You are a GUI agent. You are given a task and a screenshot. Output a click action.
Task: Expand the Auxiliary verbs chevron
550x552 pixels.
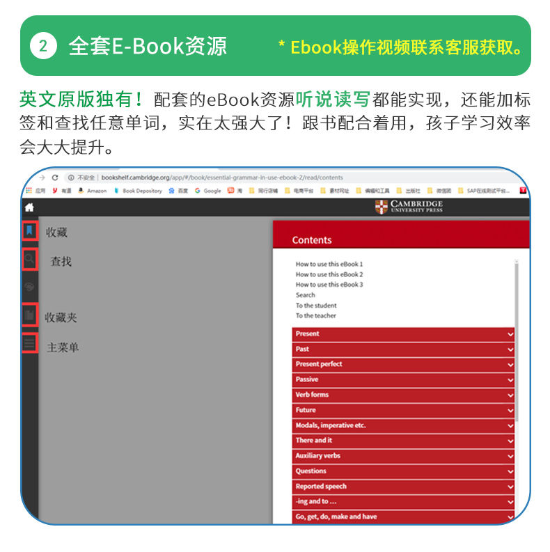(510, 456)
